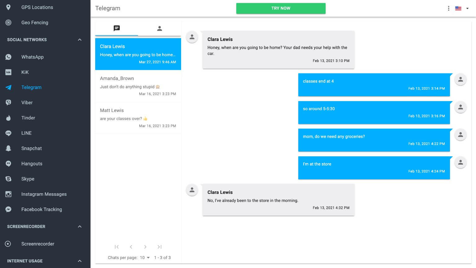
Task: Click the green TRY NOW button
Action: pyautogui.click(x=281, y=8)
